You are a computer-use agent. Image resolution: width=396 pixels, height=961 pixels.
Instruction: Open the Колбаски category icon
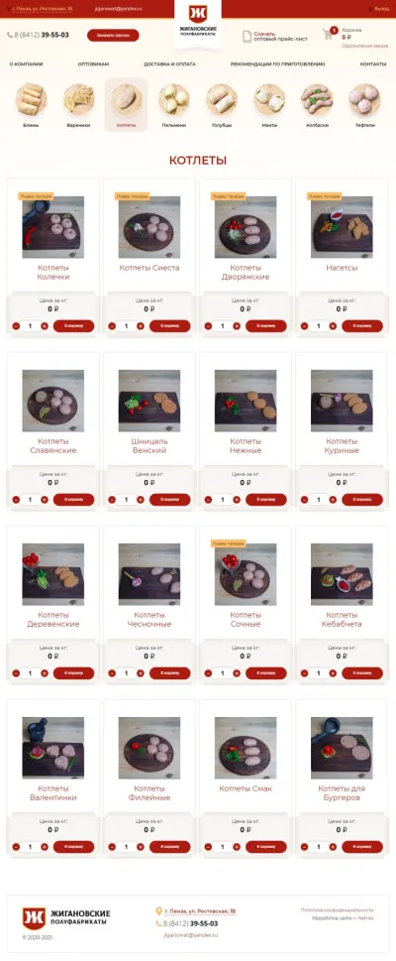[317, 99]
